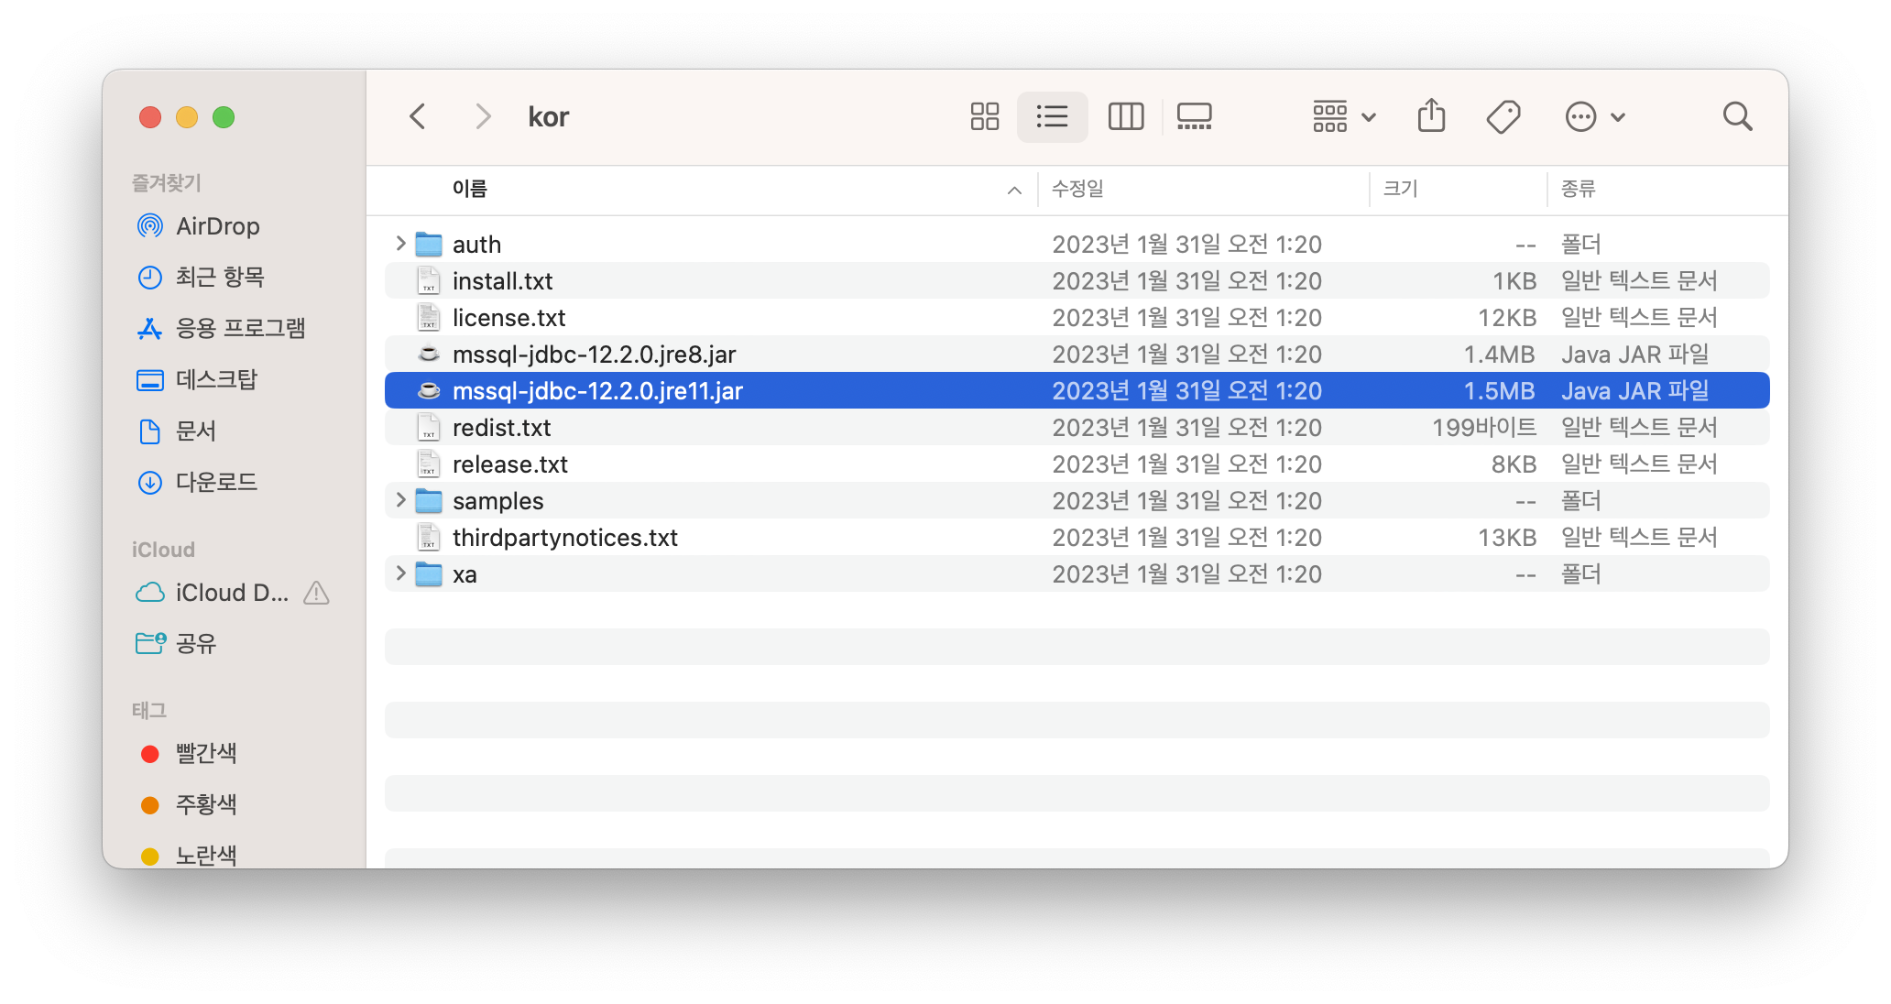Open 다운로드 folder in sidebar

pos(216,482)
